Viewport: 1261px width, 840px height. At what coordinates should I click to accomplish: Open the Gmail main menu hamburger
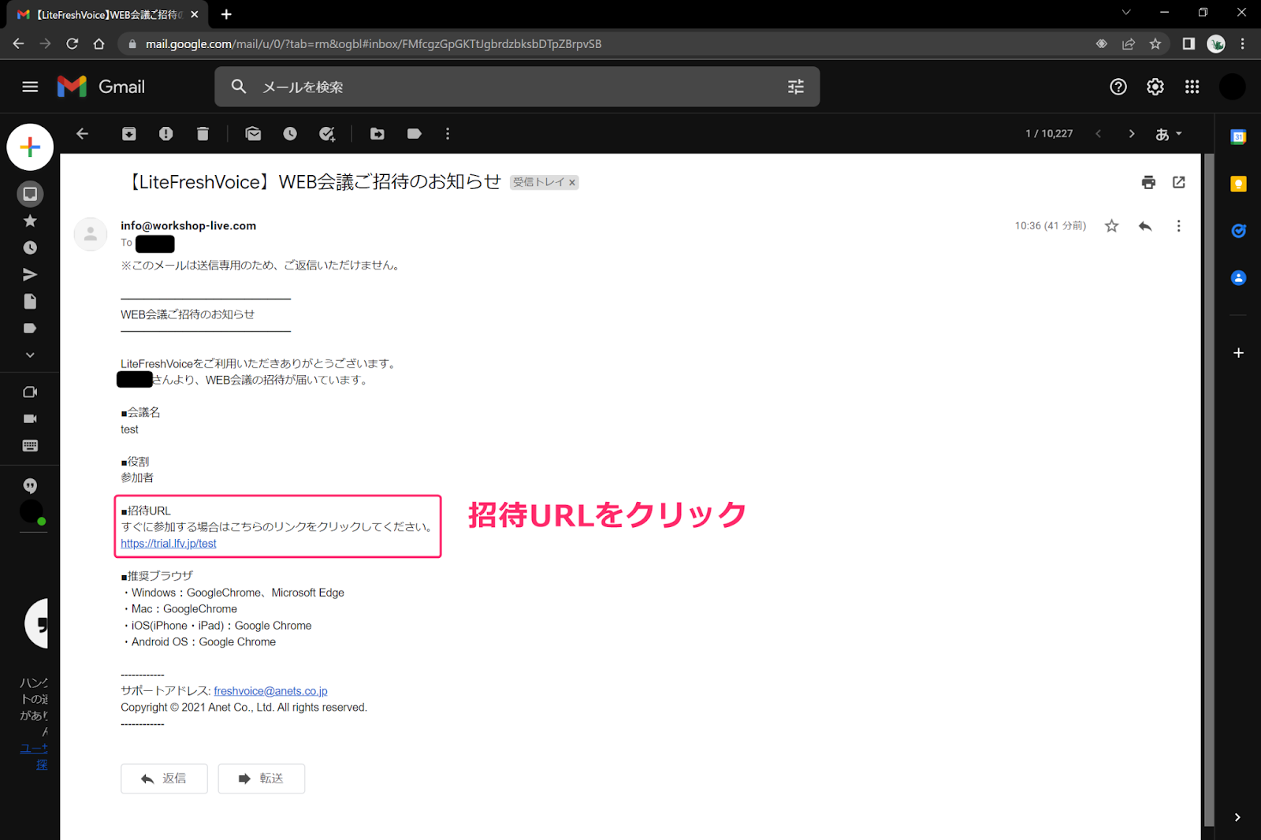click(30, 87)
